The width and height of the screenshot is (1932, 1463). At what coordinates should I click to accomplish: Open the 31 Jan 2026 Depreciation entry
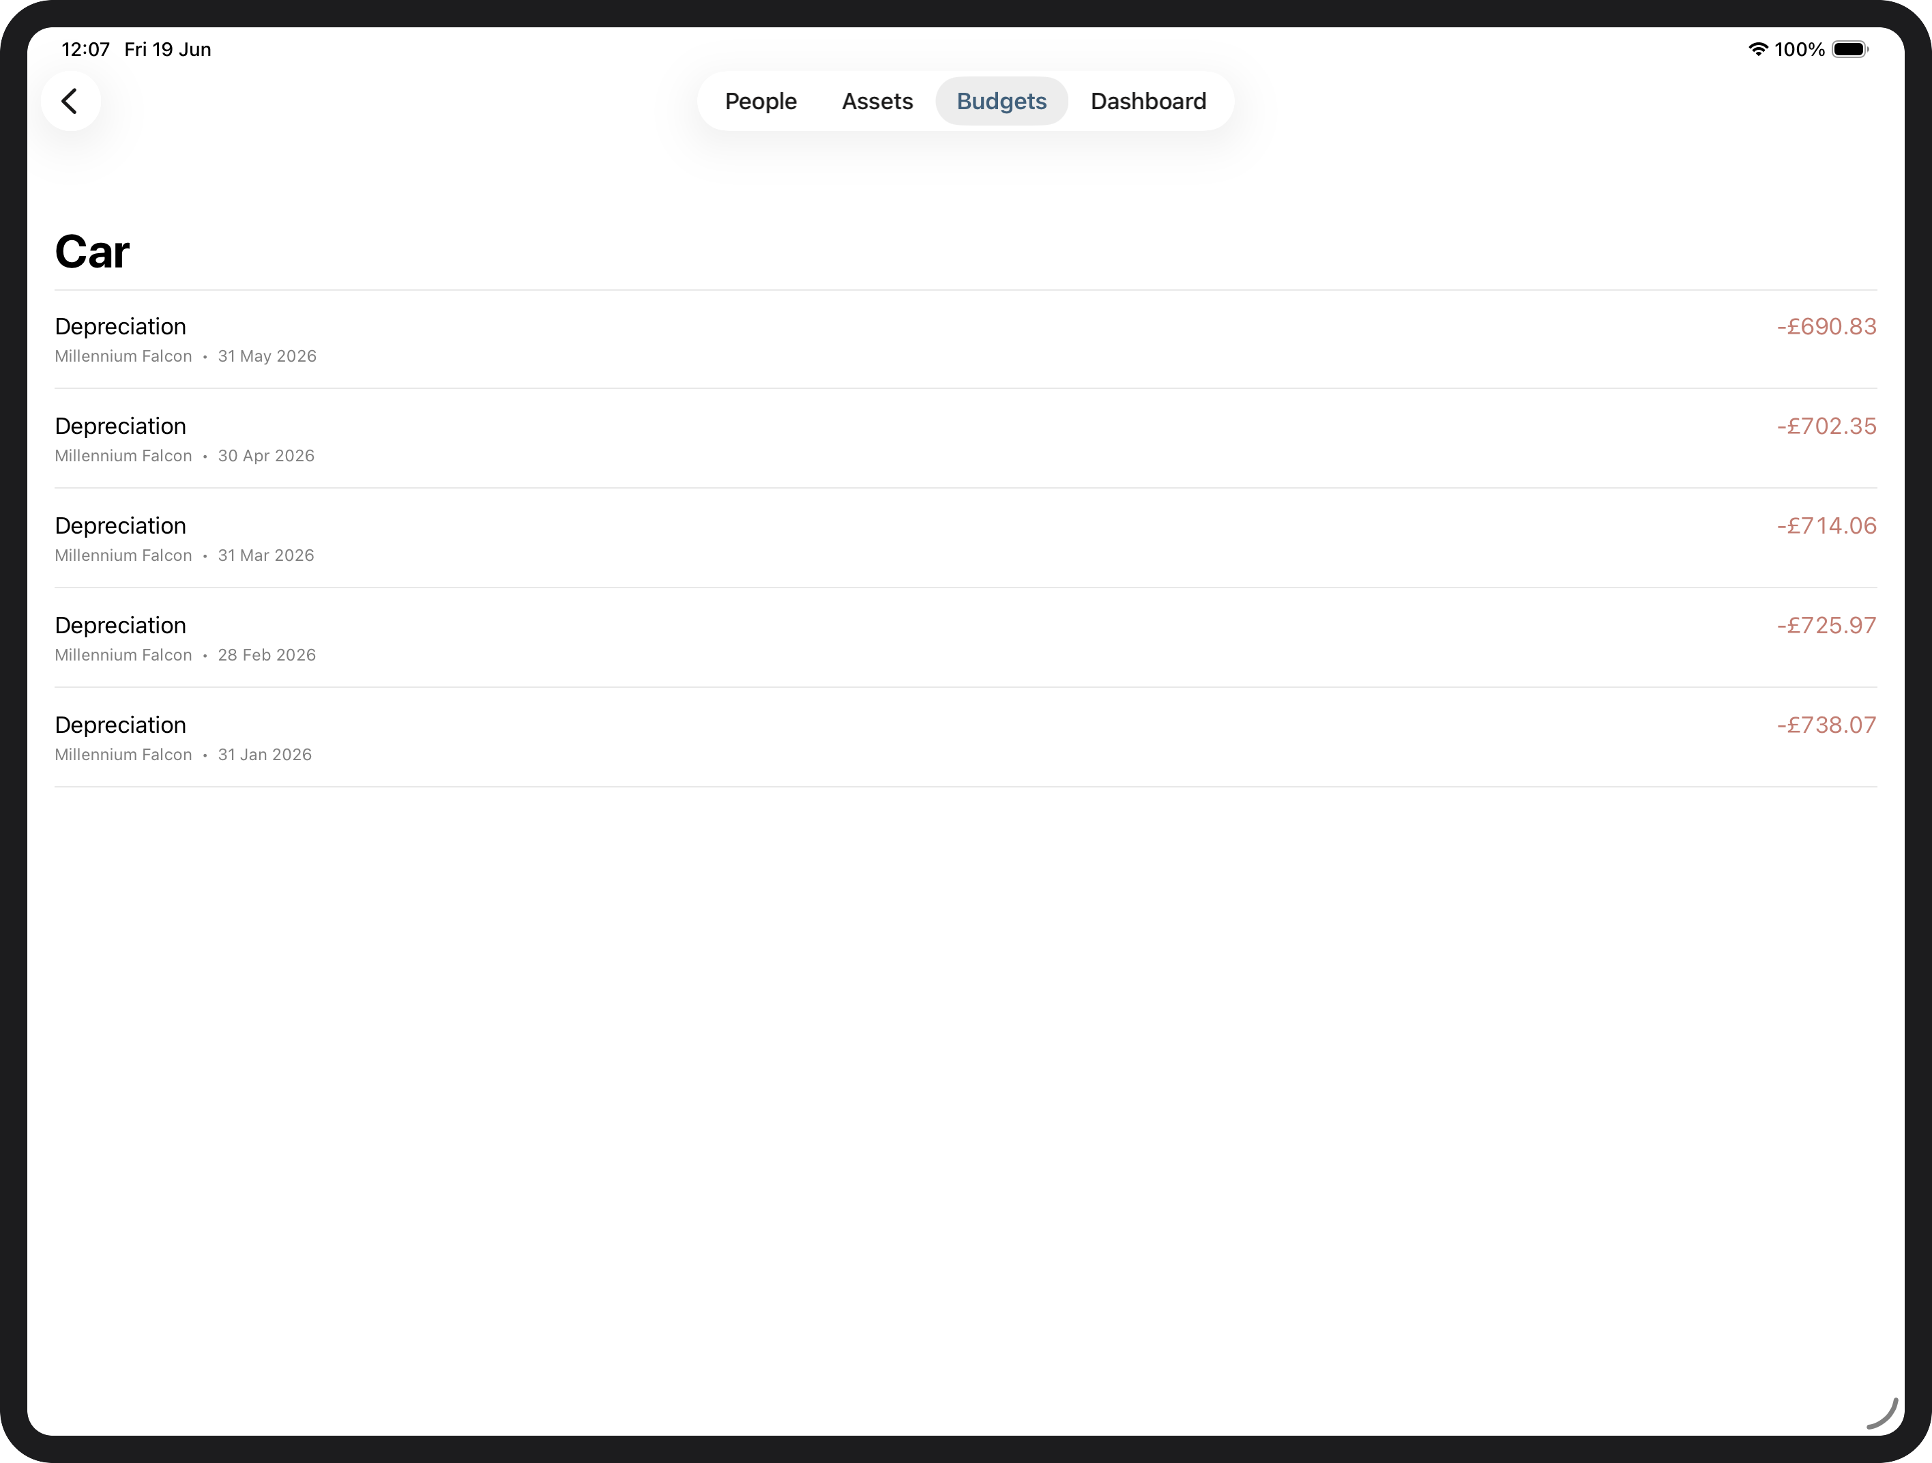pyautogui.click(x=965, y=738)
